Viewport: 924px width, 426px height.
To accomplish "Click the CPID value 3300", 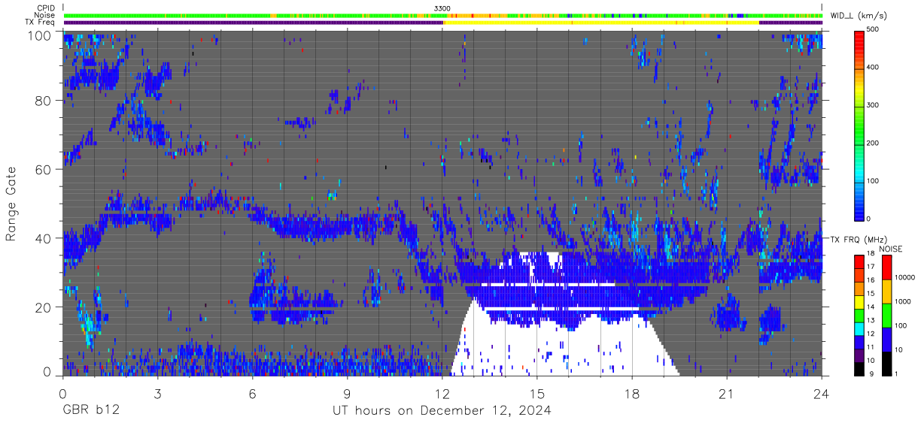I will tap(442, 8).
